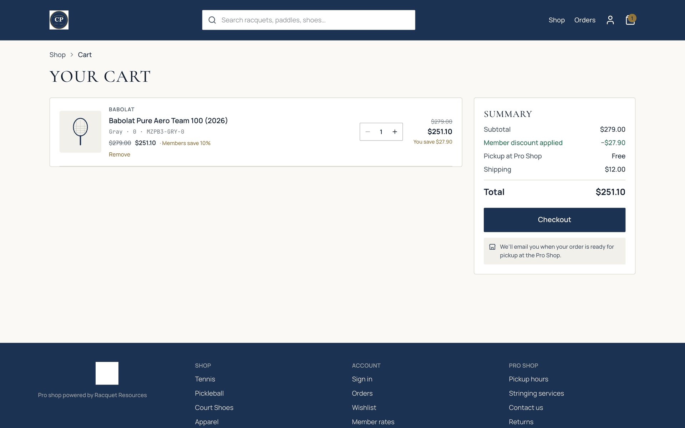Viewport: 685px width, 428px height.
Task: Click the breadcrumb chevron separator
Action: click(72, 55)
